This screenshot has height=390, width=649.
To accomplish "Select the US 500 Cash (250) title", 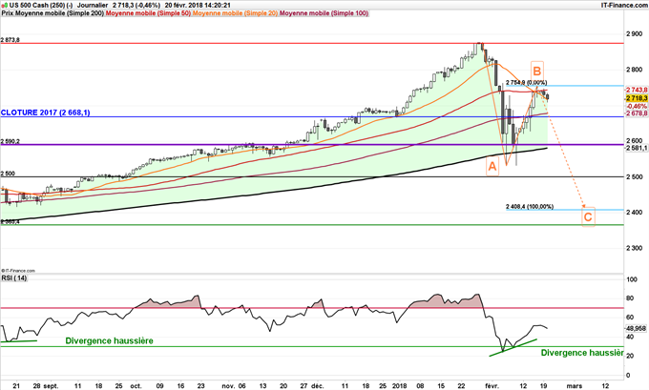I will point(41,6).
